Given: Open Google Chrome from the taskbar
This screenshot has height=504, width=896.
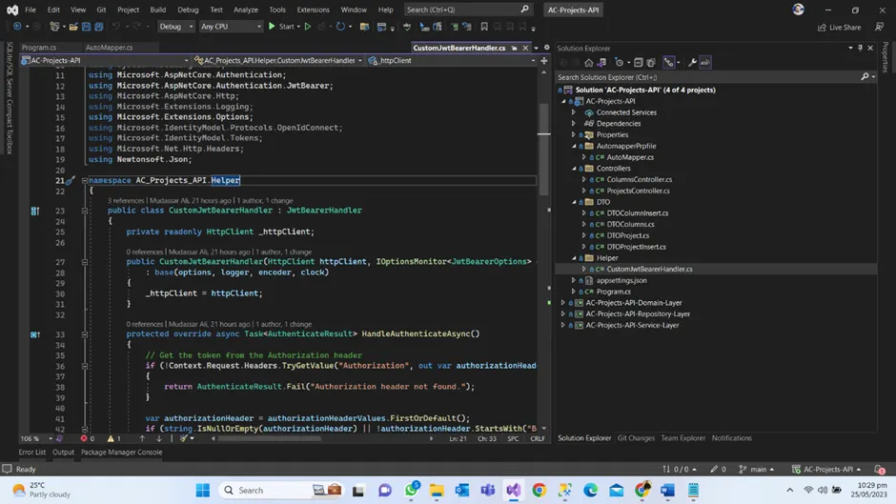Looking at the screenshot, I should [540, 491].
